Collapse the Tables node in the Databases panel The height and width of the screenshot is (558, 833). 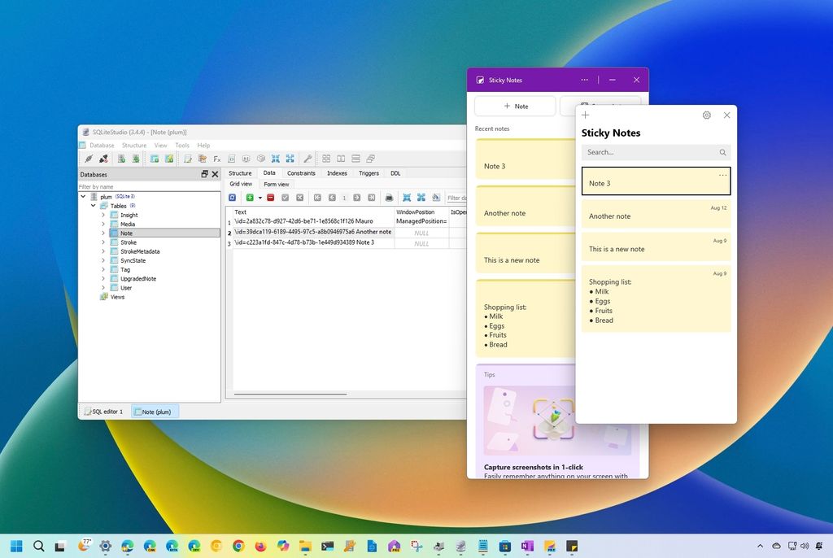coord(92,205)
